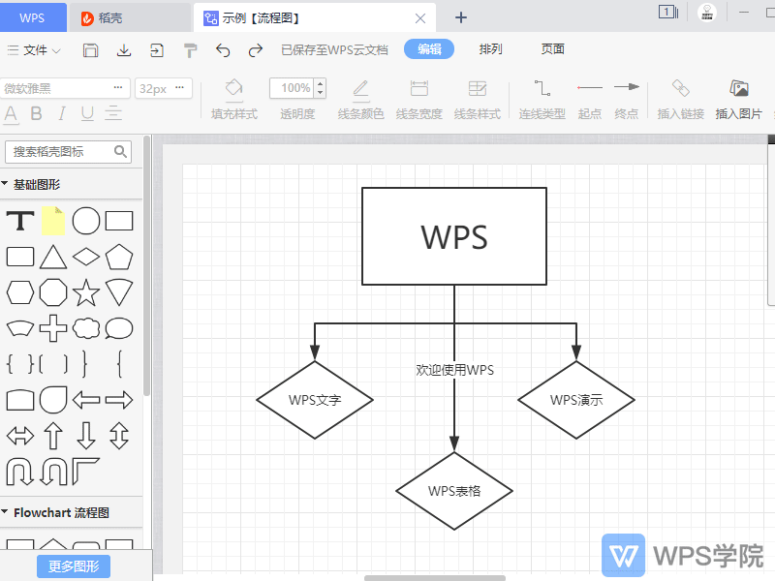Choose the circle shape
The image size is (775, 581).
pos(86,221)
